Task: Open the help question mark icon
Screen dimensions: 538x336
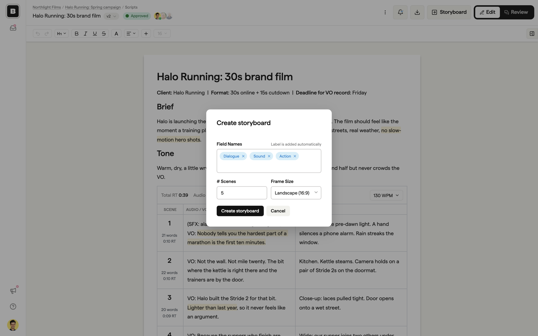Action: [x=13, y=307]
